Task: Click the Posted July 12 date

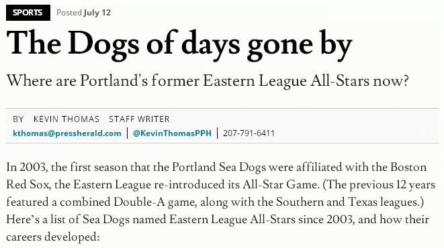Action: pyautogui.click(x=83, y=13)
